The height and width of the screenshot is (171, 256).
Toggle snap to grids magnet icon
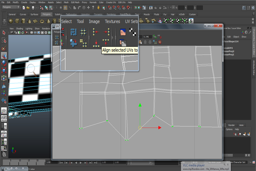point(110,8)
